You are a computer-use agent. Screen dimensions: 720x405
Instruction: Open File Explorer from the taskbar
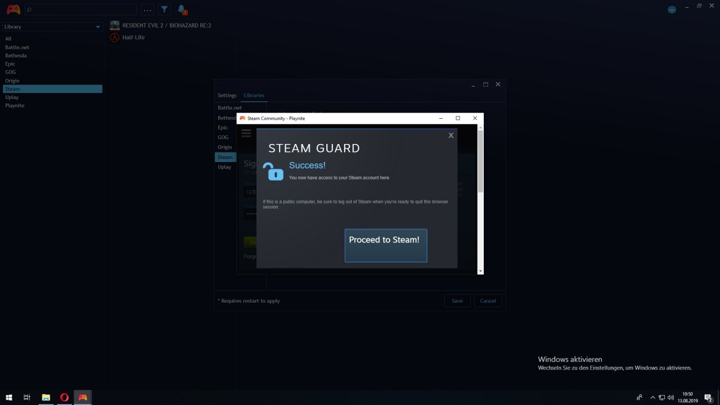click(x=46, y=397)
